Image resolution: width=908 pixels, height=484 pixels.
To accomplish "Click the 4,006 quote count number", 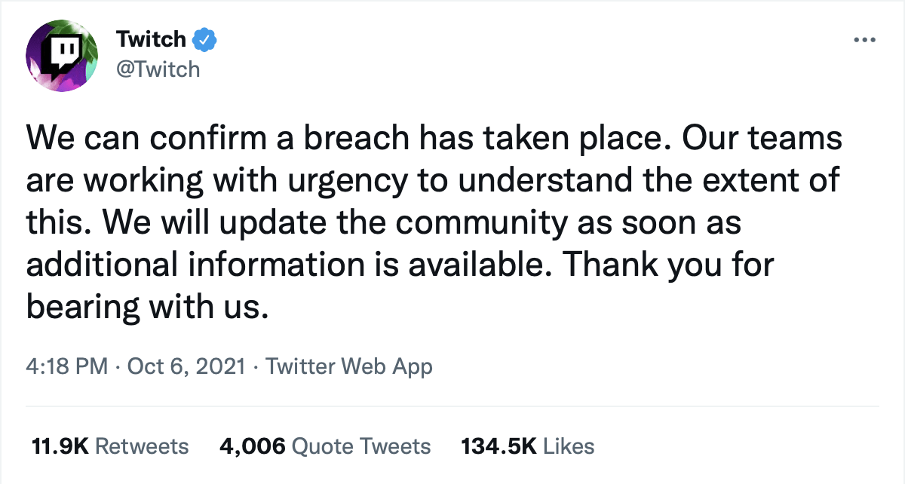I will pos(252,446).
